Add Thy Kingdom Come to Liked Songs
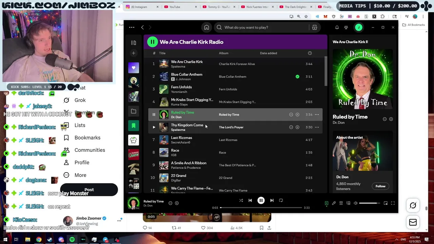This screenshot has height=244, width=434. tap(297, 127)
